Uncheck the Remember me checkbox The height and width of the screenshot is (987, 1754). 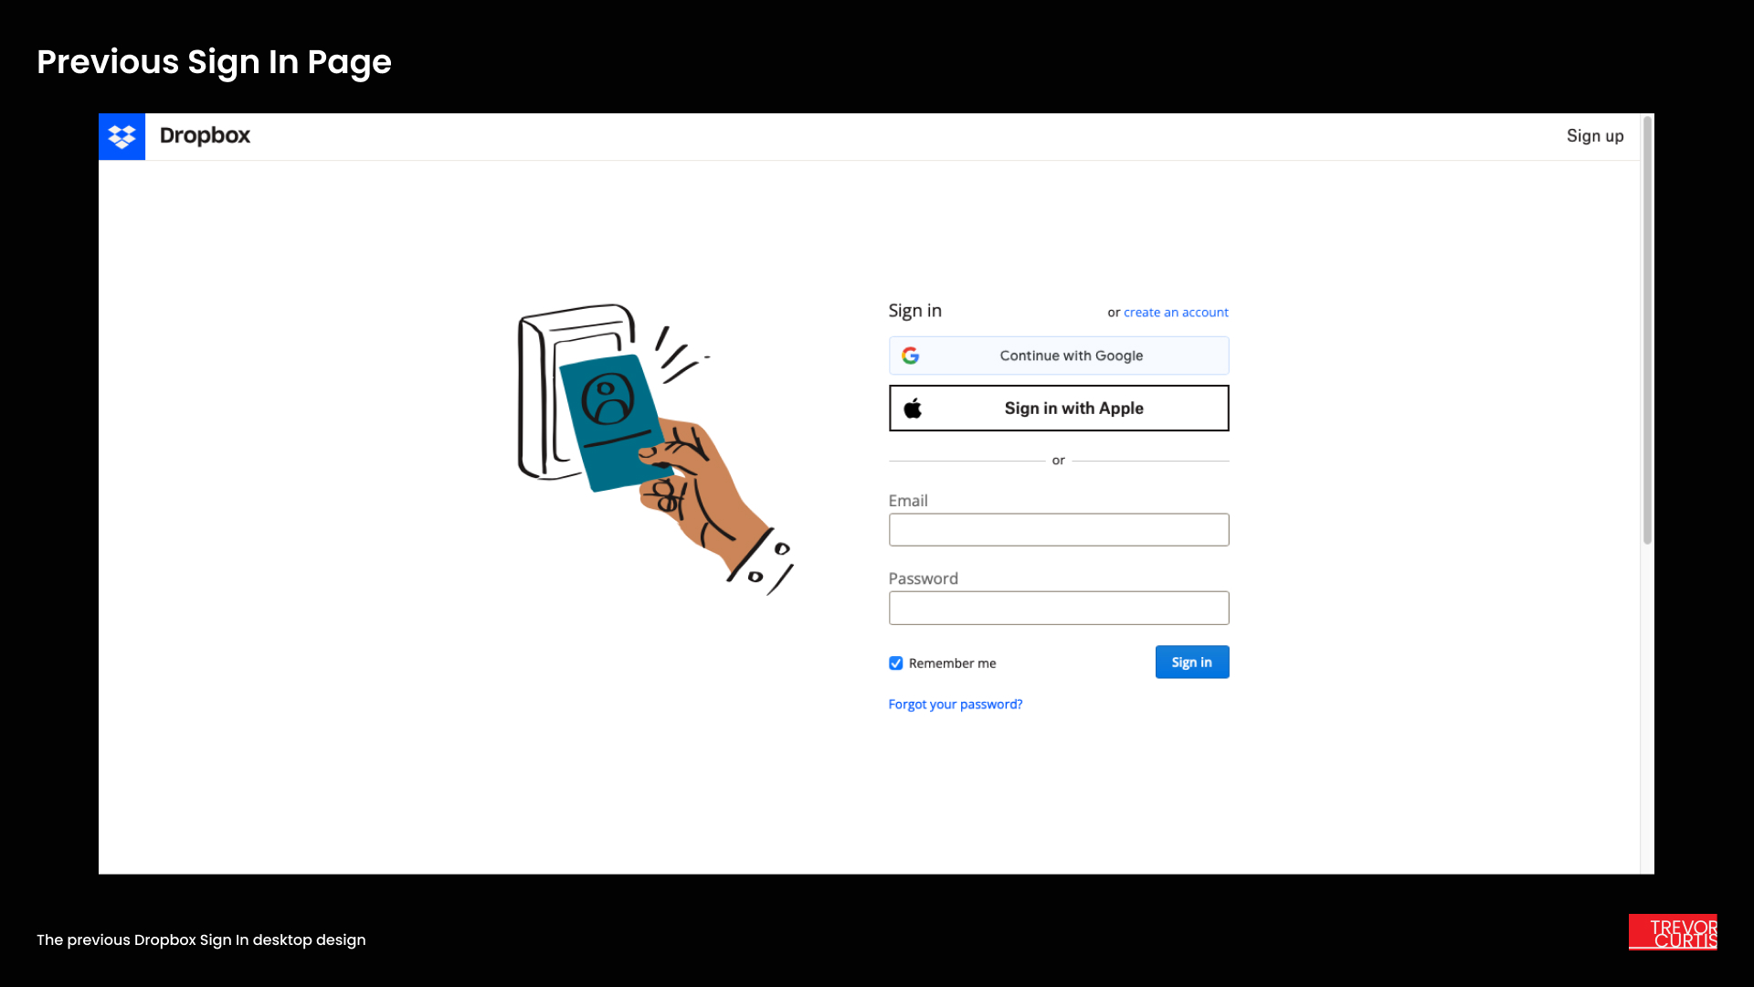(x=896, y=663)
